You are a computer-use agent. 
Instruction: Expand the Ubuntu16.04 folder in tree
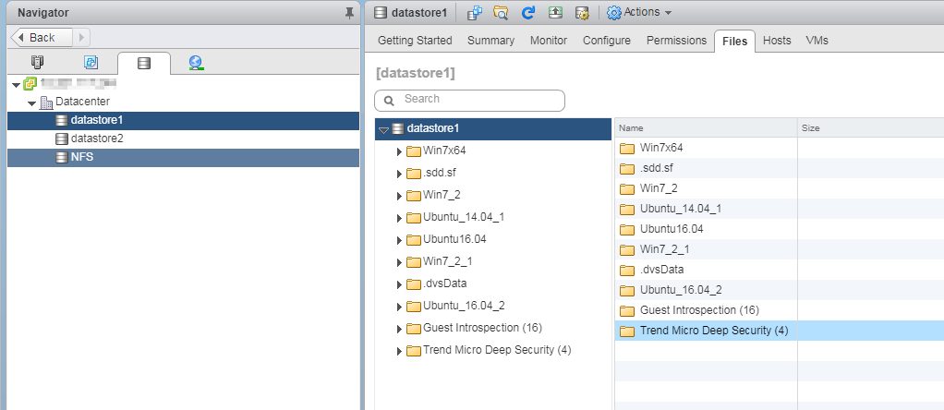pyautogui.click(x=399, y=240)
